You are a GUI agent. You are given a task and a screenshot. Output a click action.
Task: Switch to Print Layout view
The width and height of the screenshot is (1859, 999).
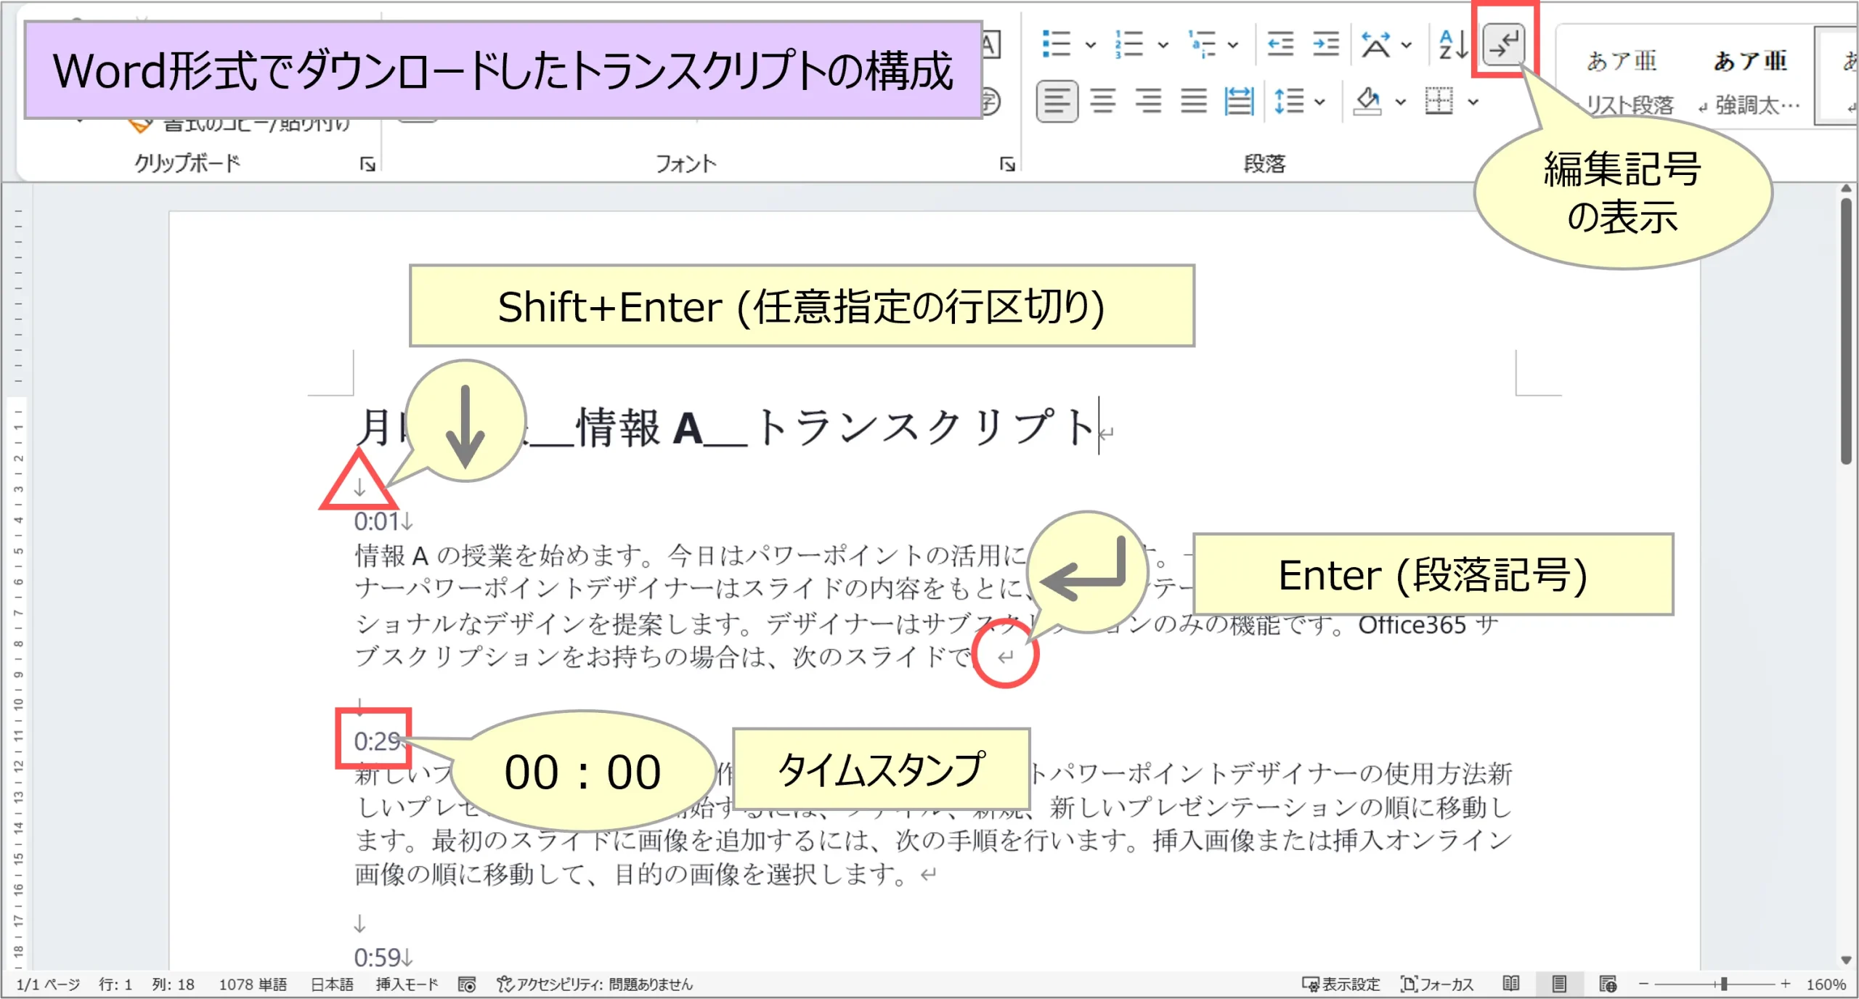[x=1559, y=984]
